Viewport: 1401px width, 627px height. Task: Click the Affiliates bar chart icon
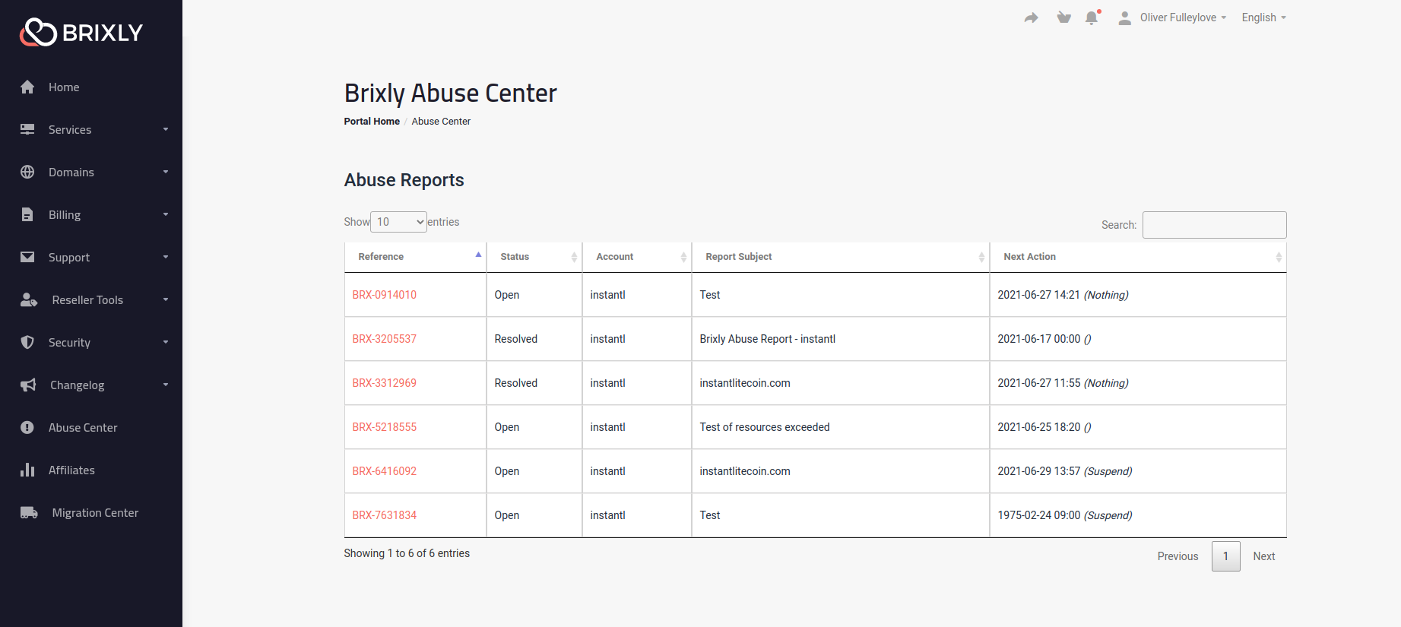pyautogui.click(x=27, y=470)
